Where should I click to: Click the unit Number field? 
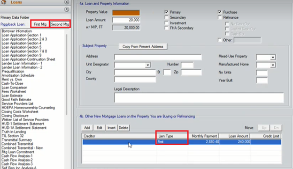tap(187, 65)
